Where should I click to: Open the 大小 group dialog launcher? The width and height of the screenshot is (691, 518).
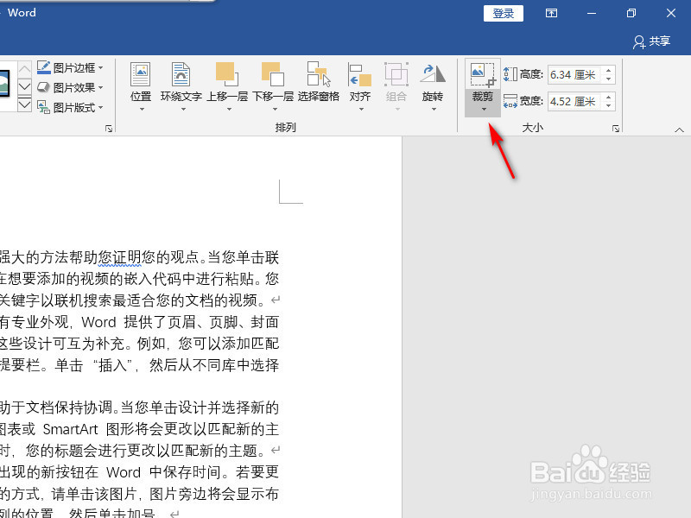pos(617,128)
